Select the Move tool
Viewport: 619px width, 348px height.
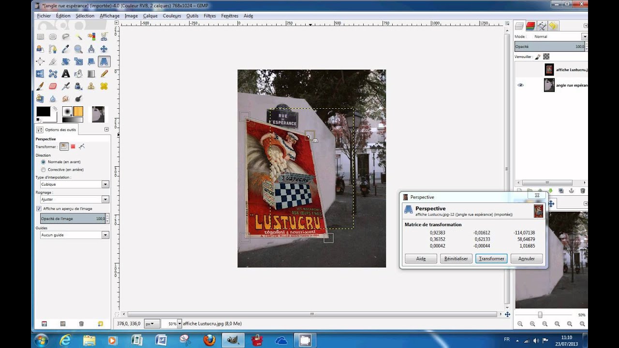(103, 49)
